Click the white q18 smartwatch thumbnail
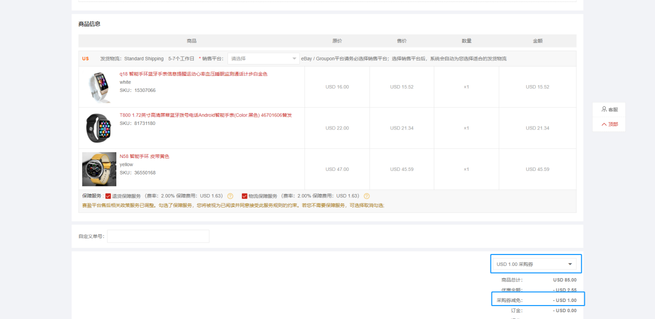Image resolution: width=655 pixels, height=319 pixels. 99,87
